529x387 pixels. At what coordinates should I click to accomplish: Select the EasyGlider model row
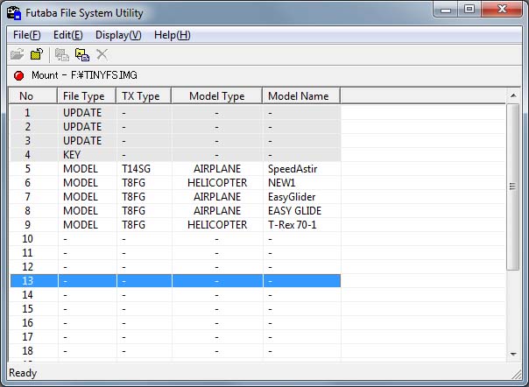pyautogui.click(x=175, y=197)
